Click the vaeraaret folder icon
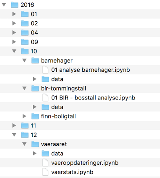The height and width of the screenshot is (178, 160). coord(35,144)
